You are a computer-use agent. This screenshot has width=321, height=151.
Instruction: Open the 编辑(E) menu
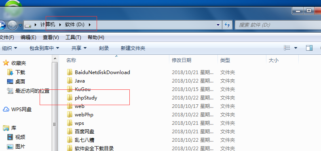tap(28, 37)
